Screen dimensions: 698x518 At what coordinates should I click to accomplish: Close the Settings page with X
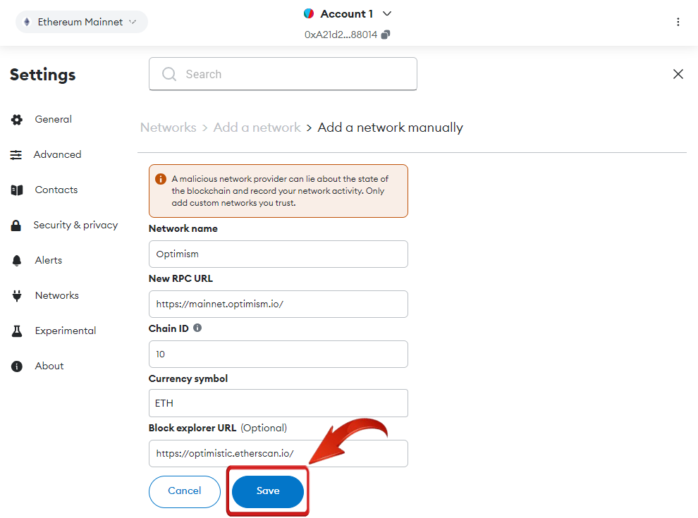678,74
